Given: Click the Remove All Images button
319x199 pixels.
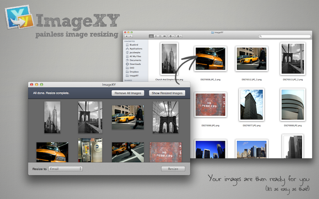Looking at the screenshot, I should 128,93.
